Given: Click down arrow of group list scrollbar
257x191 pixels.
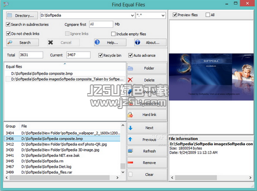Looking at the screenshot, I should tap(123, 172).
